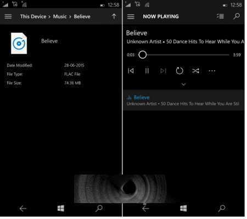Select the 74.36 MB file size value

[72, 83]
